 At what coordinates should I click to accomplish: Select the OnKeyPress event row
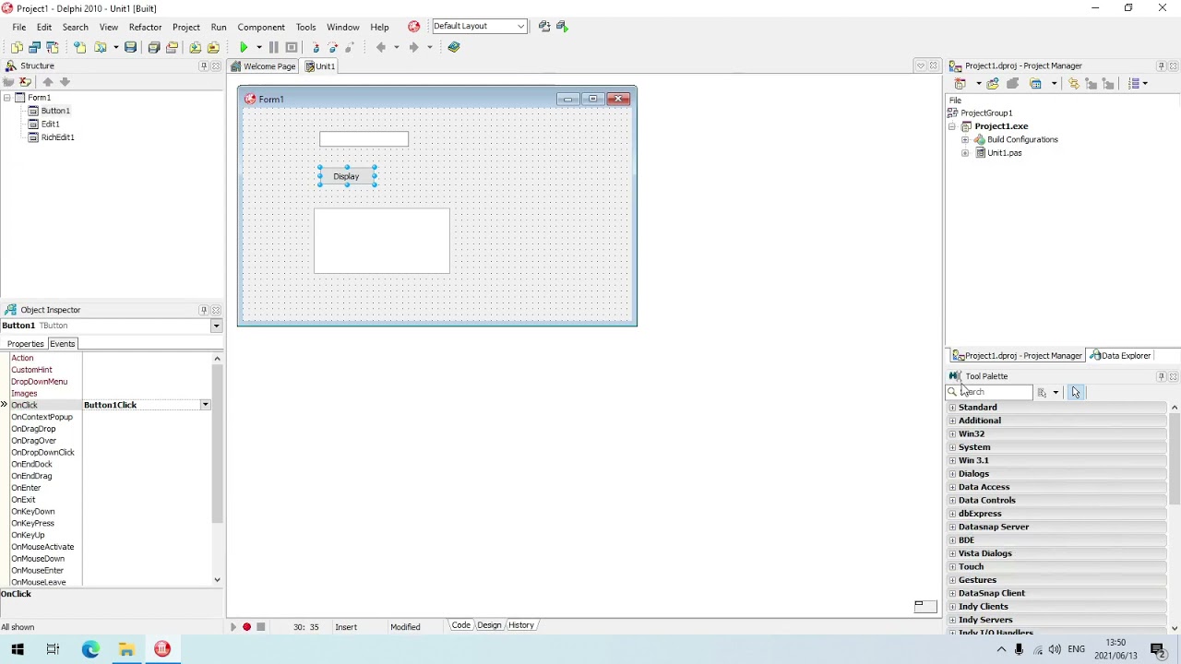pos(111,524)
